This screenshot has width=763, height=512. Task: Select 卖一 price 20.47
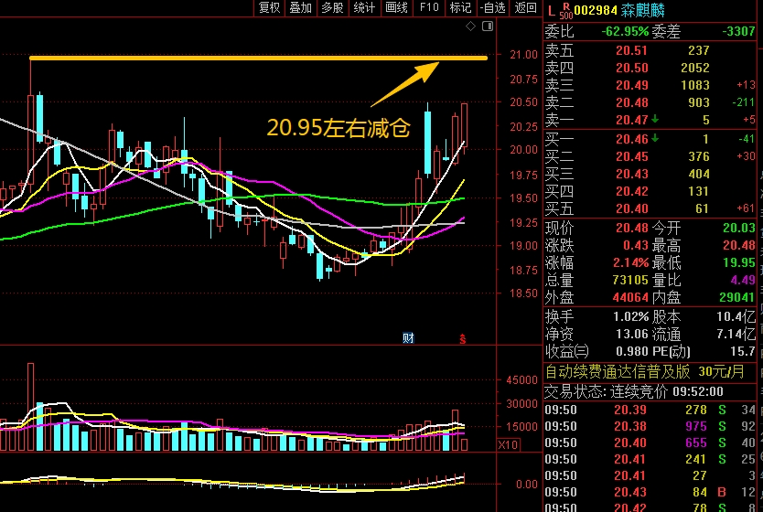(x=631, y=120)
